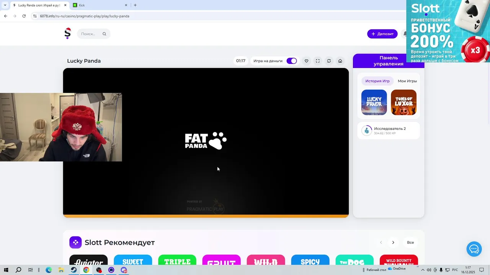Reload the browser page

coord(24,16)
